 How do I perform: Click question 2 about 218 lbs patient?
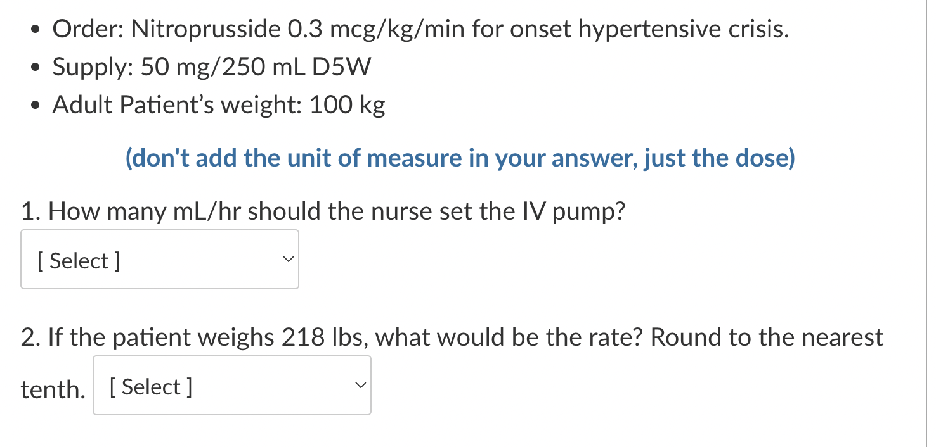pos(444,337)
